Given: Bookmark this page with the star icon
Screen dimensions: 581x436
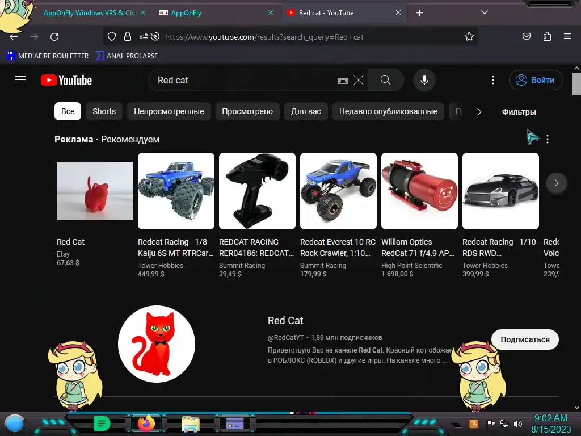Looking at the screenshot, I should pos(469,36).
